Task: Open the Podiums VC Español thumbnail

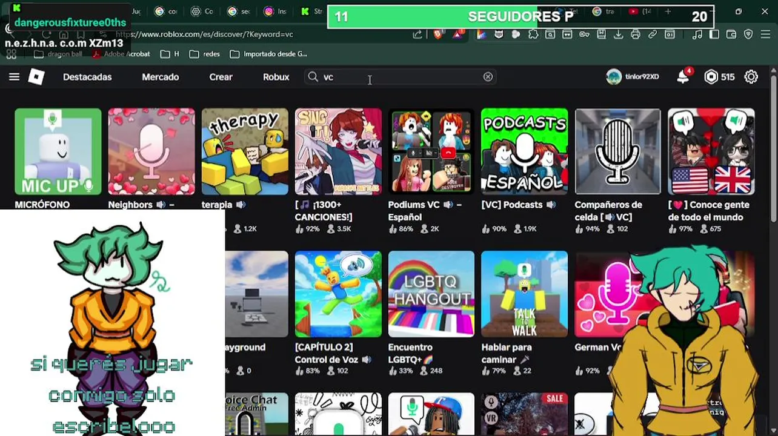Action: pos(431,151)
